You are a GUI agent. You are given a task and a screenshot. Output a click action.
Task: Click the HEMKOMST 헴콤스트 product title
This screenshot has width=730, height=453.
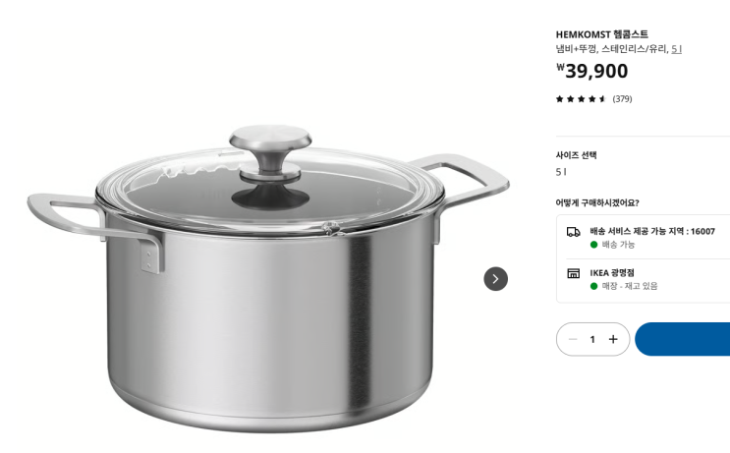tap(602, 34)
